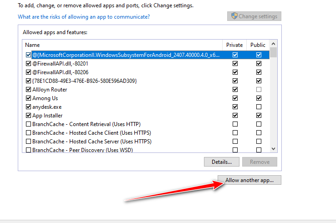Uncheck App Installer Private checkbox
Screen dimensions: 336x223
pyautogui.click(x=235, y=116)
